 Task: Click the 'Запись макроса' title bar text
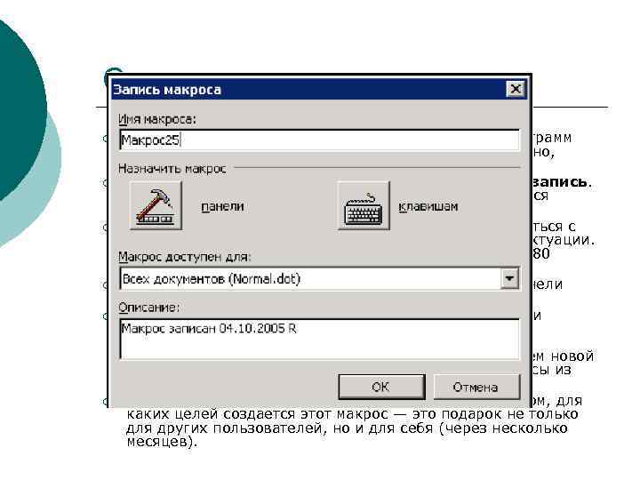tap(167, 90)
